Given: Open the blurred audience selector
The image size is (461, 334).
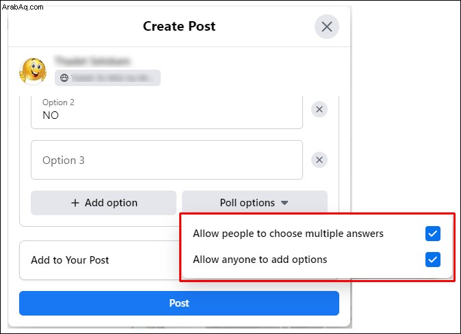Looking at the screenshot, I should tap(107, 78).
